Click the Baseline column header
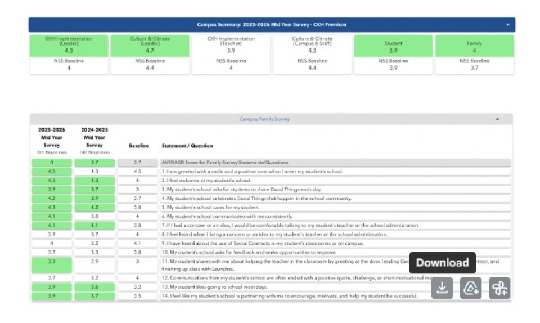 pos(138,146)
